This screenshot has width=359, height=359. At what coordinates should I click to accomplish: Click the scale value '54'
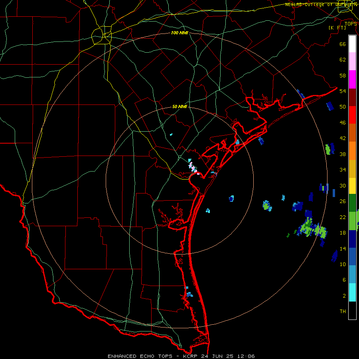coord(343,91)
